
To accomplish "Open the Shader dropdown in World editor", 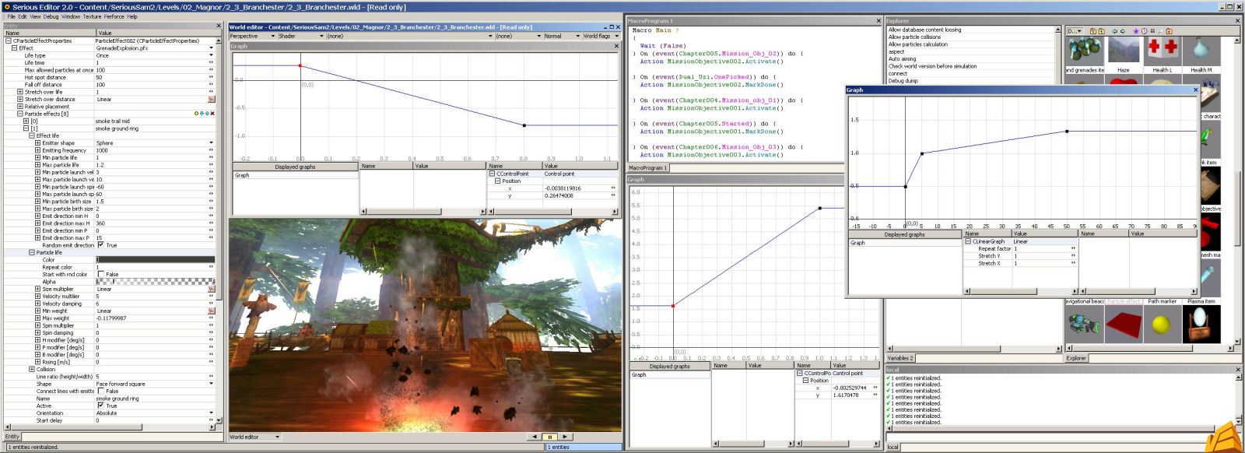I will pyautogui.click(x=300, y=36).
